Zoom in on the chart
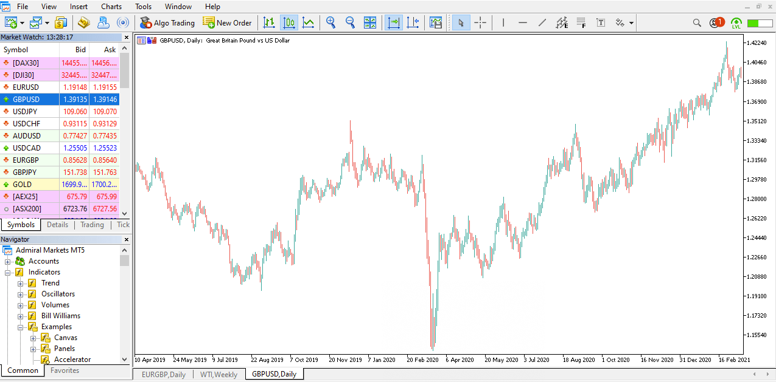 330,23
